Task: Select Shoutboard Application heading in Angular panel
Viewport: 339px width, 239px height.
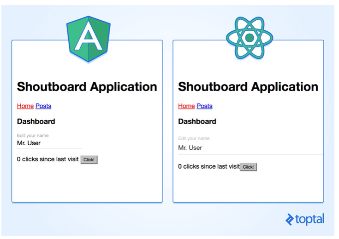Action: [87, 87]
